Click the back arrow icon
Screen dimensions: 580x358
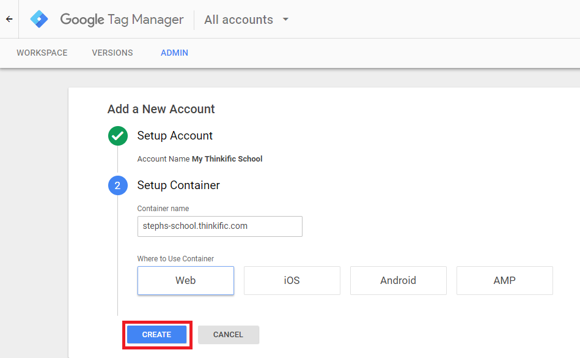pos(9,19)
